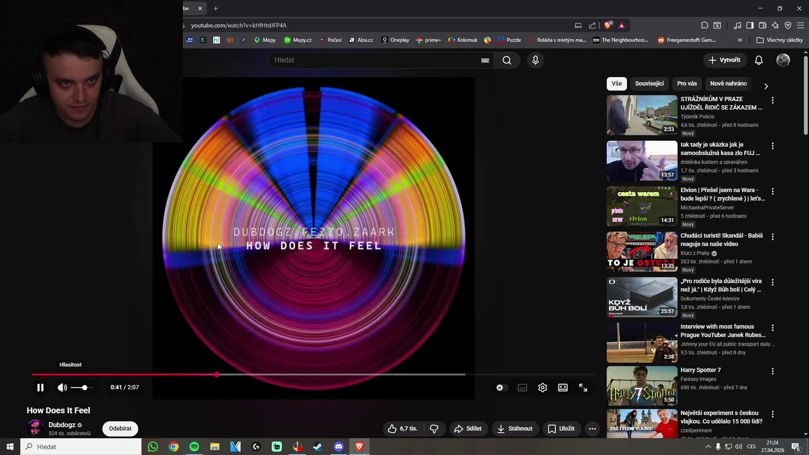The image size is (809, 455).
Task: Switch to theater mode view
Action: coord(563,387)
